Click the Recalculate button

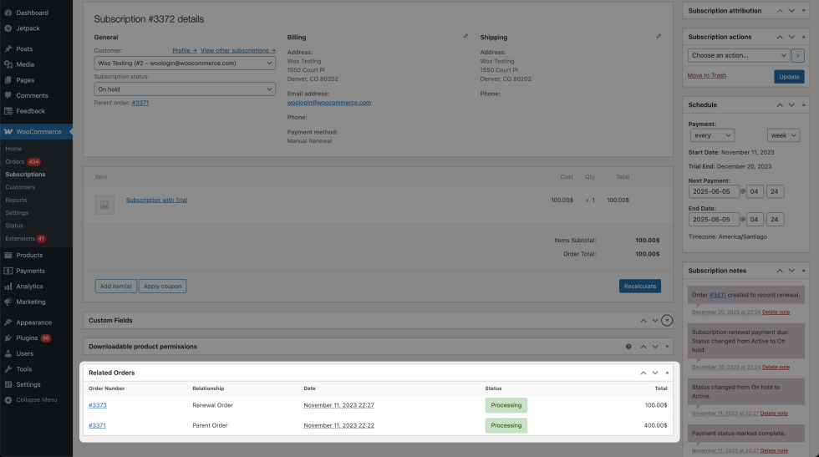639,286
